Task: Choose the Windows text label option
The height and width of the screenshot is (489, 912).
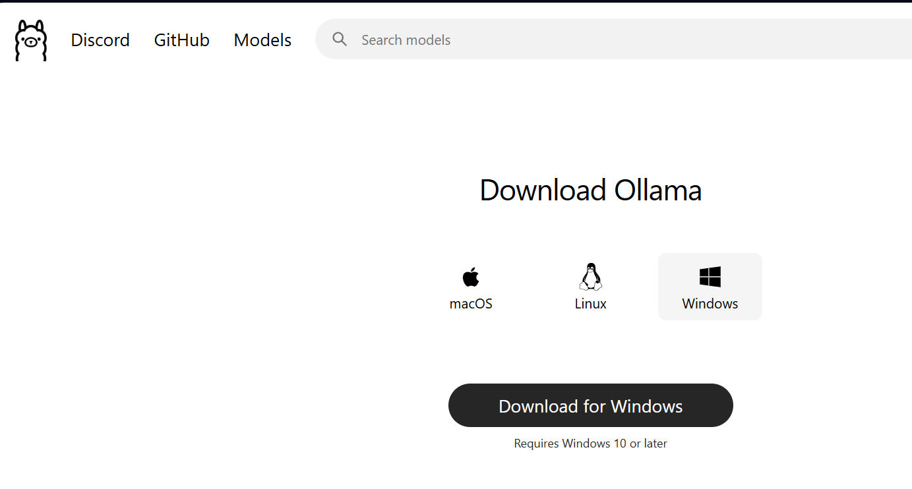Action: point(710,304)
